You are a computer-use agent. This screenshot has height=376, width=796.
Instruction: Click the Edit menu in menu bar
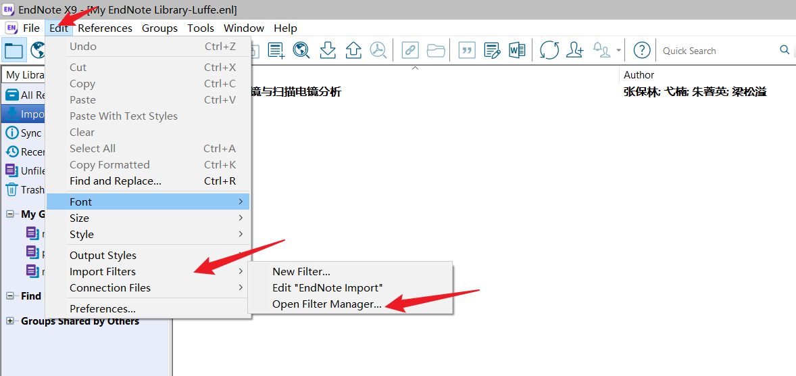pos(59,28)
